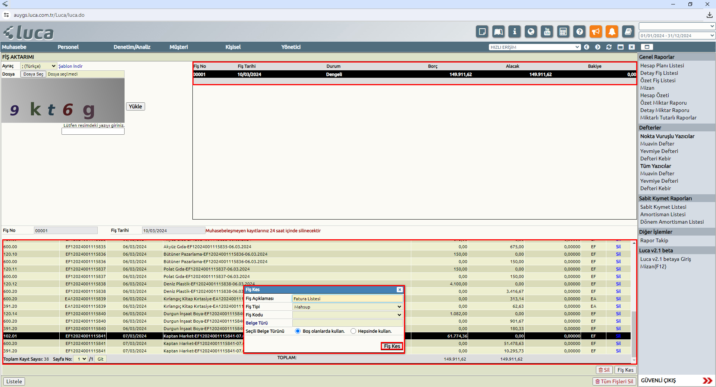Open the question mark help icon
The width and height of the screenshot is (716, 387).
coord(580,32)
